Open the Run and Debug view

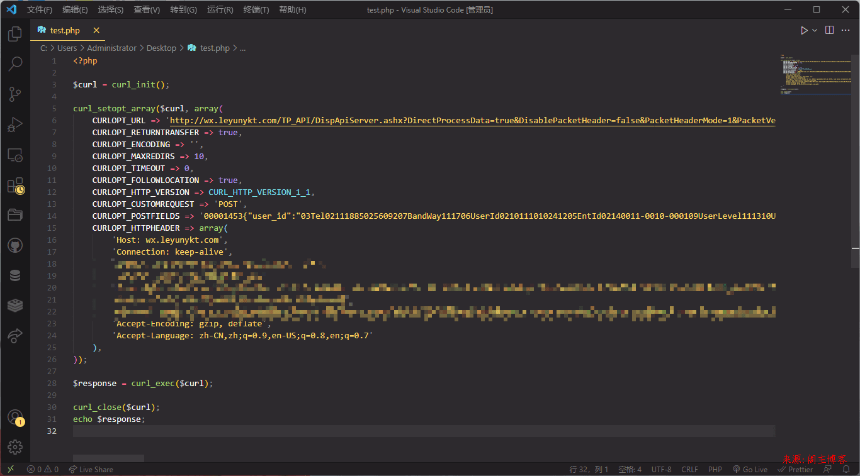pos(15,125)
